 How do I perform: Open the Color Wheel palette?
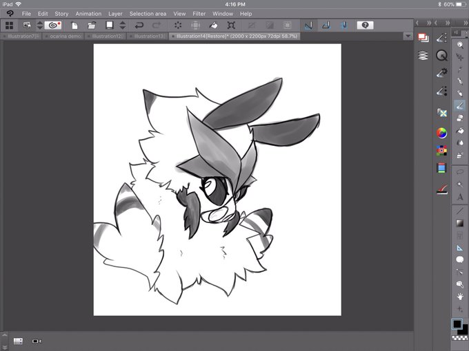click(442, 133)
